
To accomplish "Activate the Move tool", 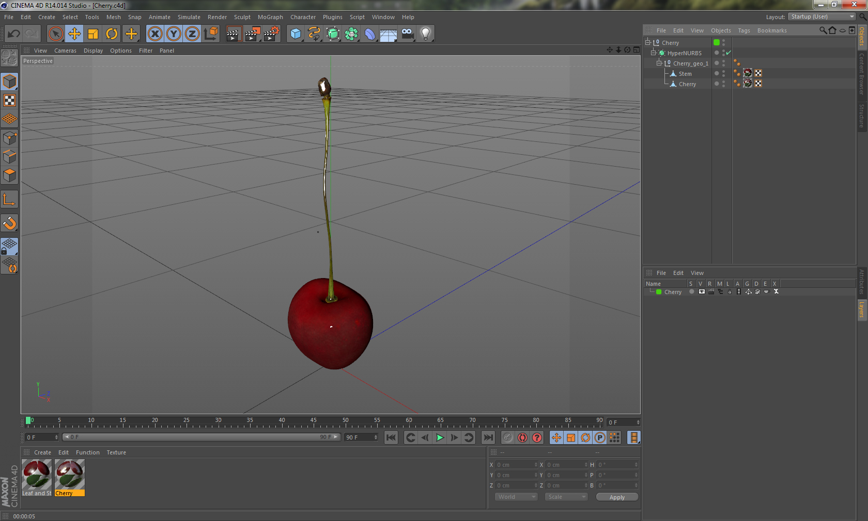I will [74, 34].
